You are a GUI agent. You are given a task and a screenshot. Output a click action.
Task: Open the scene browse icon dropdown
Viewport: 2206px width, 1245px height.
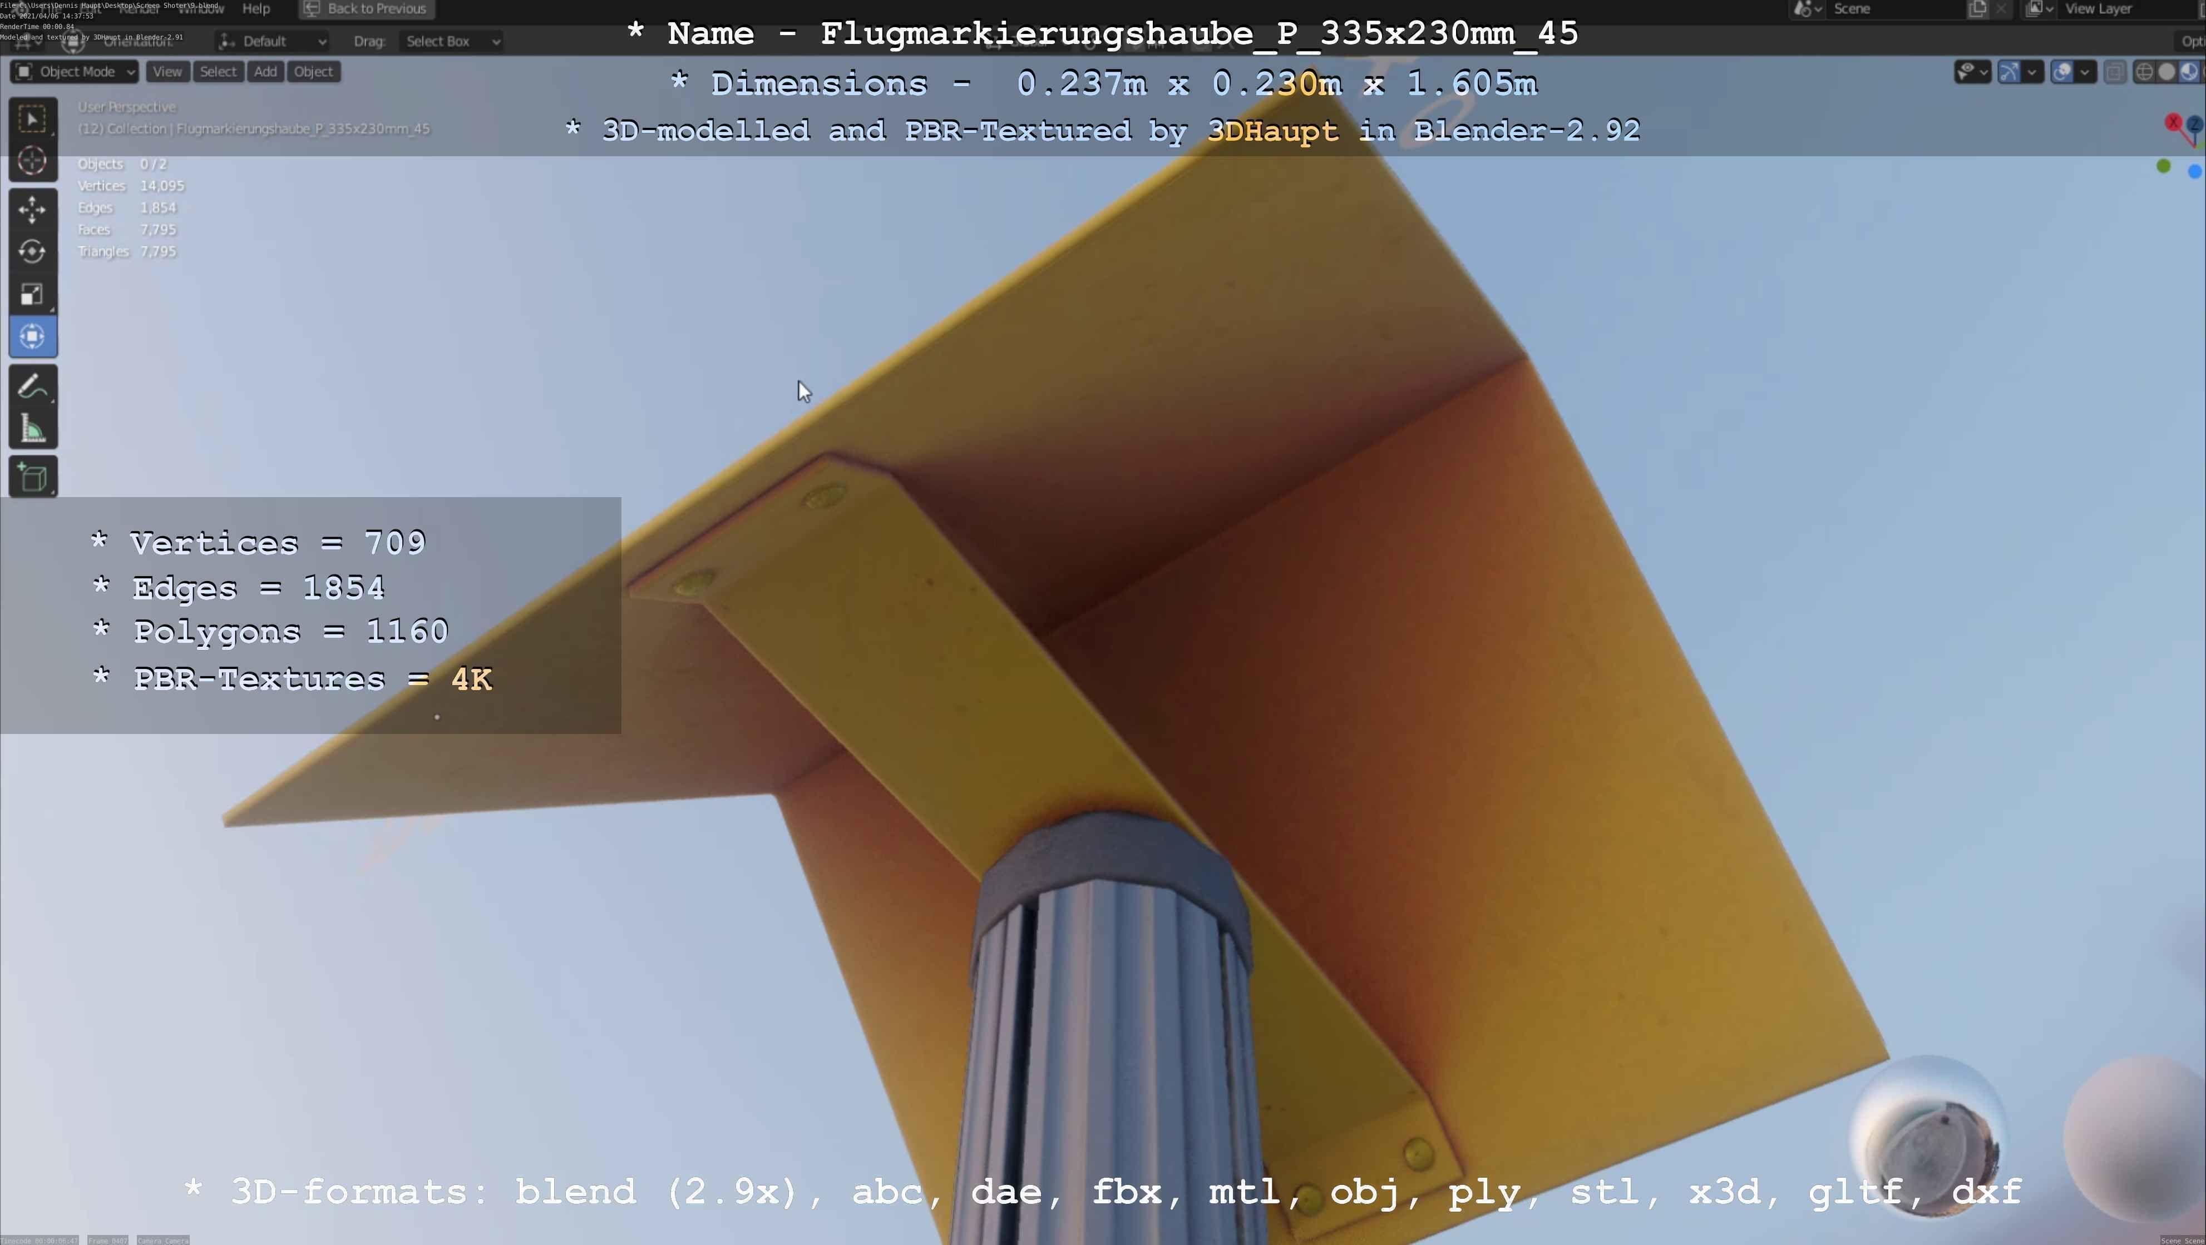coord(1807,8)
